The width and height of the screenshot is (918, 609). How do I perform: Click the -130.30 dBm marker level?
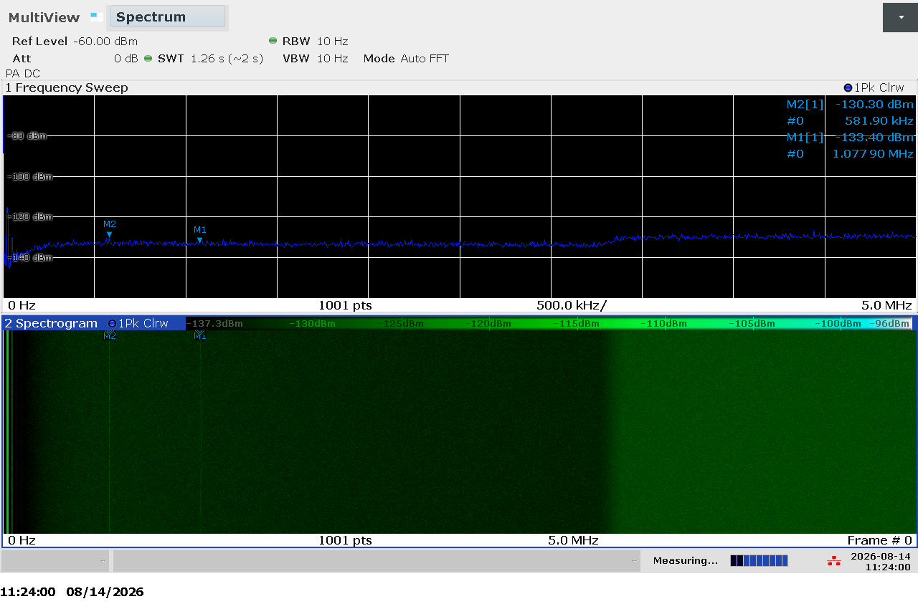click(x=874, y=105)
